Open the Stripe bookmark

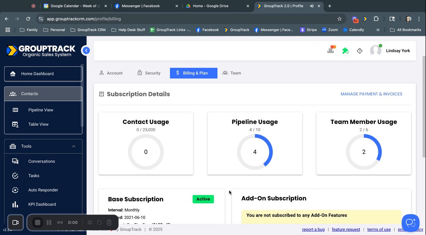[x=308, y=30]
